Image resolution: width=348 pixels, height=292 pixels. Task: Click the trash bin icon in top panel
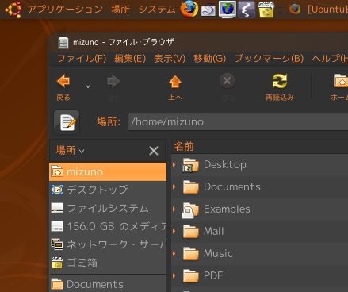pos(266,10)
